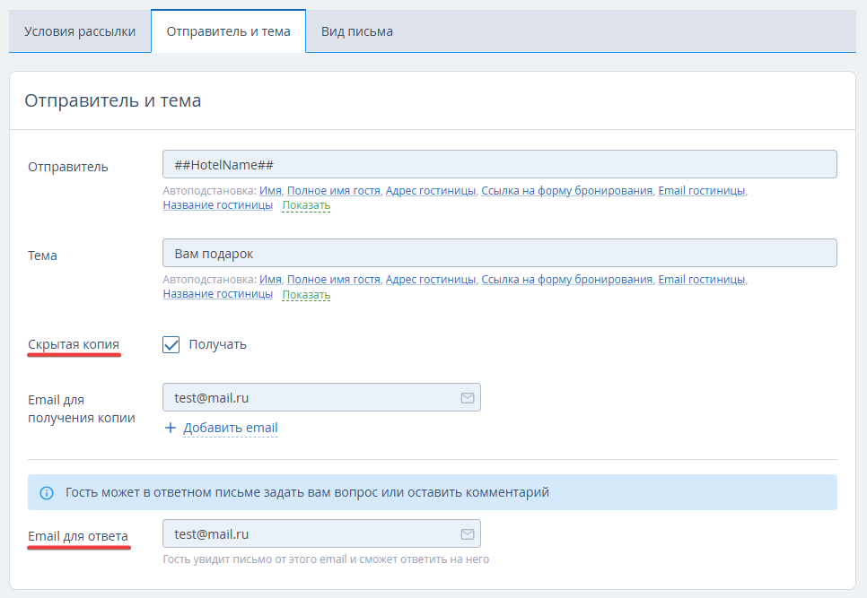Viewport: 867px width, 598px height.
Task: Add another email via Добавить email
Action: pyautogui.click(x=231, y=428)
